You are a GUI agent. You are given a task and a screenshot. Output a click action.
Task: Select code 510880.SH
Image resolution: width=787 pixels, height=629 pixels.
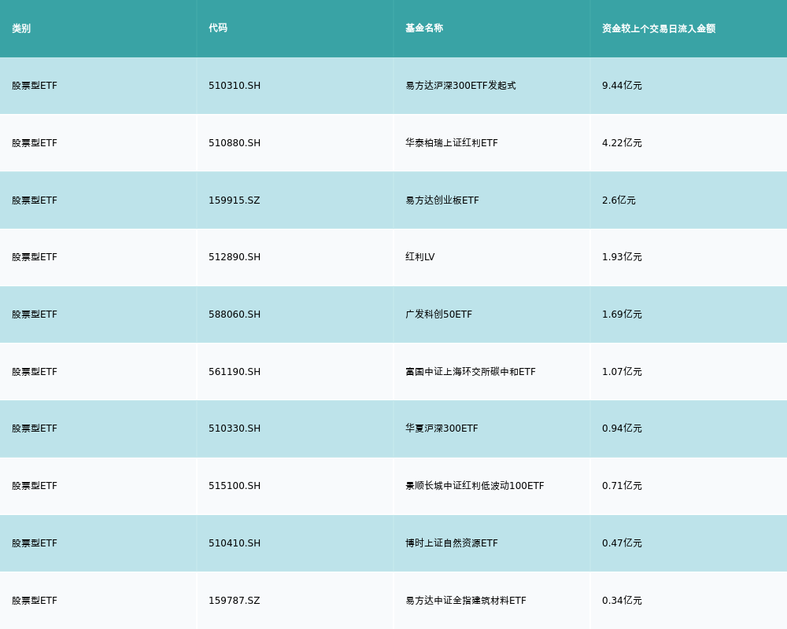pos(235,143)
